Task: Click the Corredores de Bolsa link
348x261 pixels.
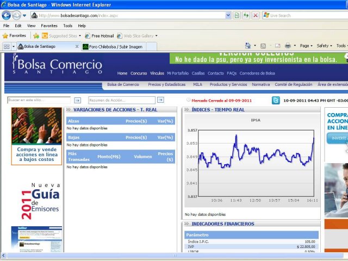Action: click(x=257, y=73)
